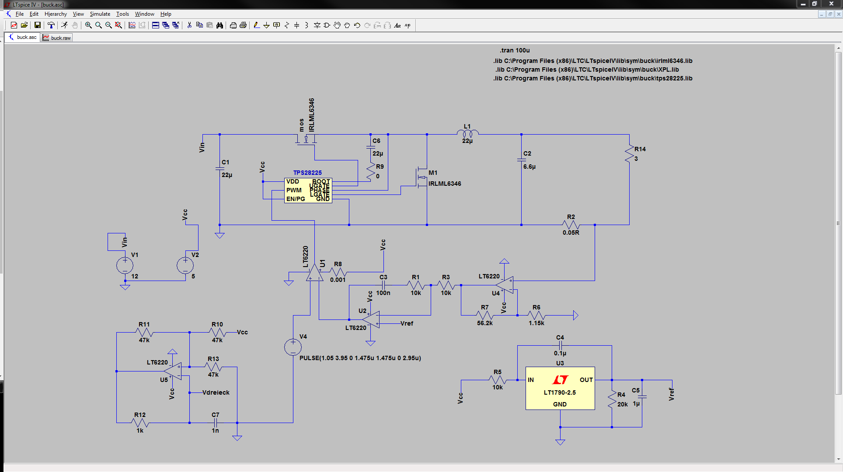Place an inductor using the toolbar icon

(x=307, y=25)
